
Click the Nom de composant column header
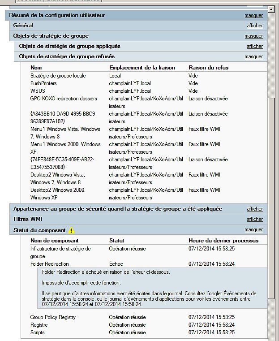point(54,241)
